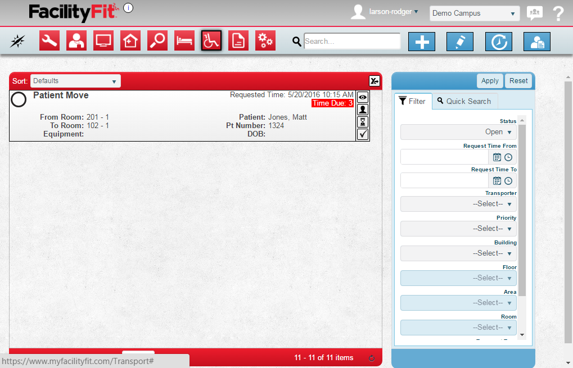
Task: Click the eye view icon on request
Action: (363, 97)
